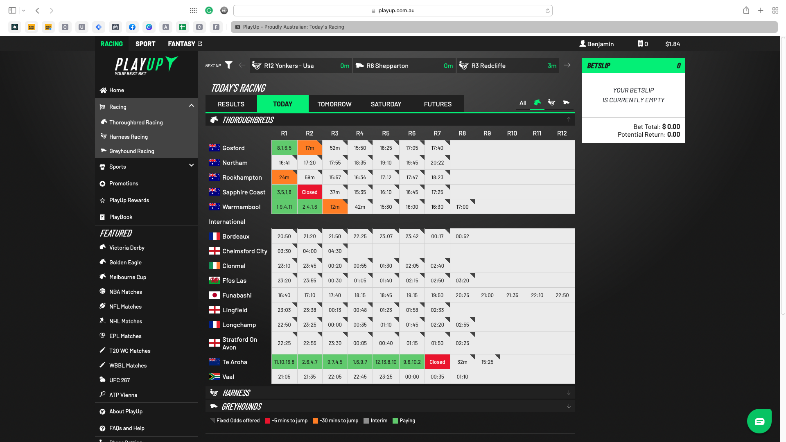Filter by harness racing icon
This screenshot has width=786, height=442.
point(551,103)
